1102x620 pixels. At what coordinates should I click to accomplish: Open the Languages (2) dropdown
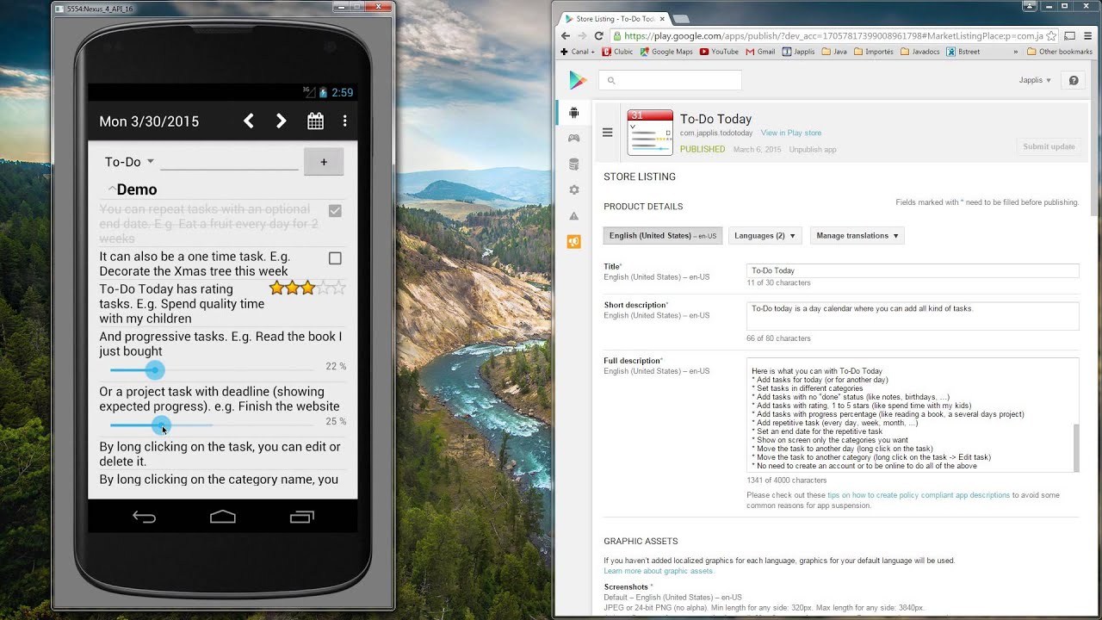coord(765,236)
